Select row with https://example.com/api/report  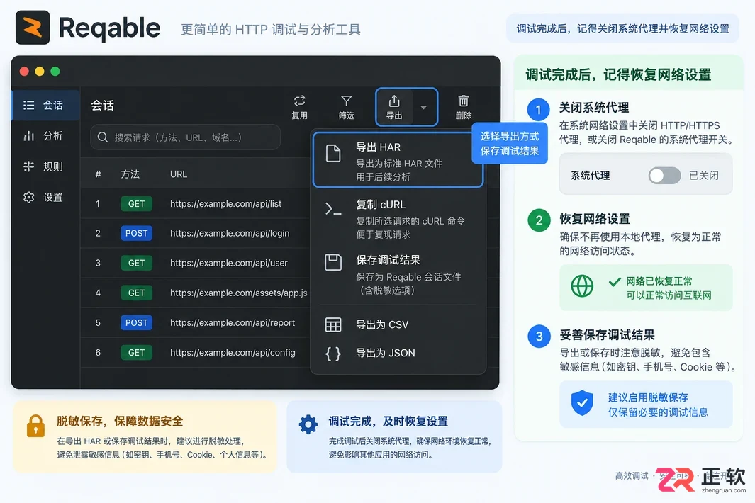click(195, 322)
